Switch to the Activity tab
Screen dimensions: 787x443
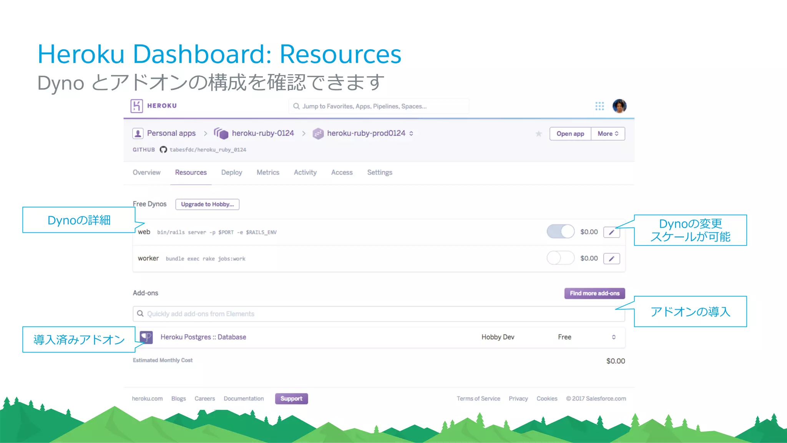click(305, 173)
